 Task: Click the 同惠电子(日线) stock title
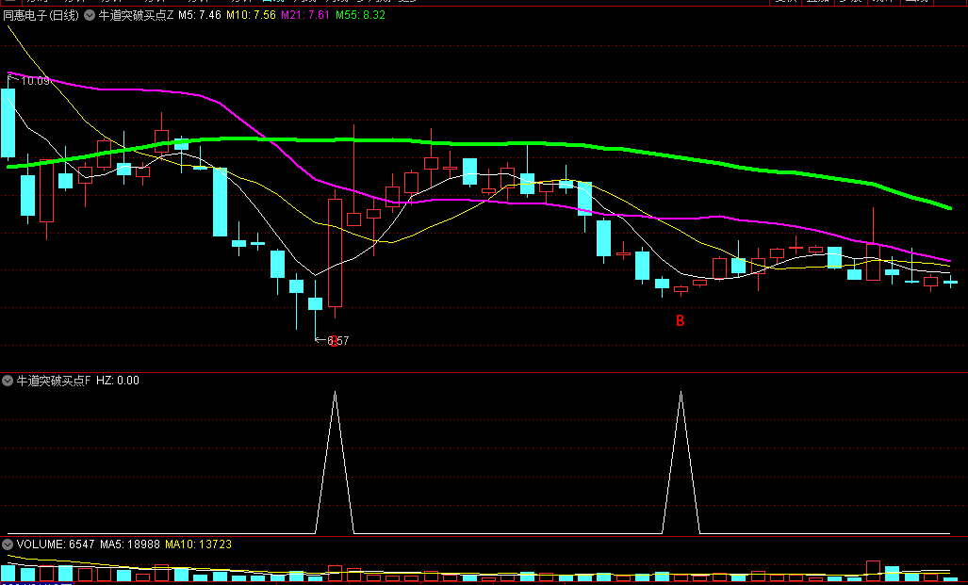tap(41, 15)
